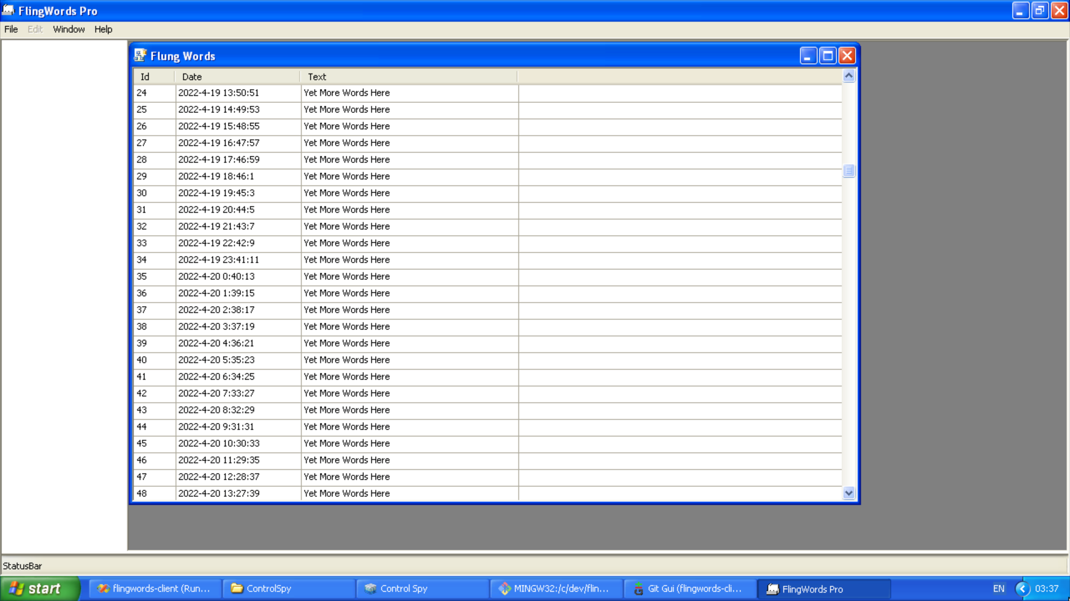Scroll down in the Flung Words list
The height and width of the screenshot is (601, 1070).
click(849, 492)
